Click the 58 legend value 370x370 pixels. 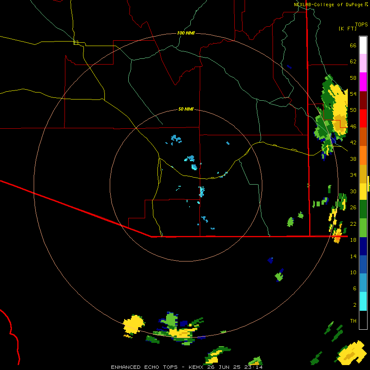[353, 78]
